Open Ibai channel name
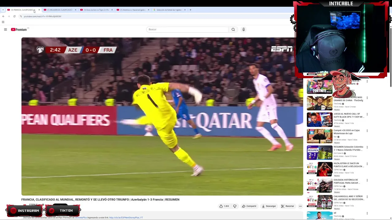The width and height of the screenshot is (392, 220). coord(335,137)
